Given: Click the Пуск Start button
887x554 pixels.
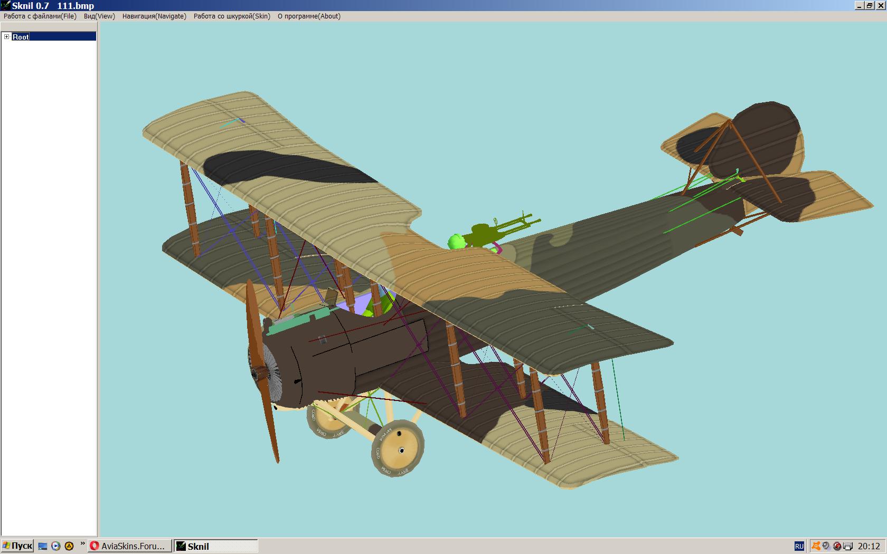Looking at the screenshot, I should click(x=17, y=546).
